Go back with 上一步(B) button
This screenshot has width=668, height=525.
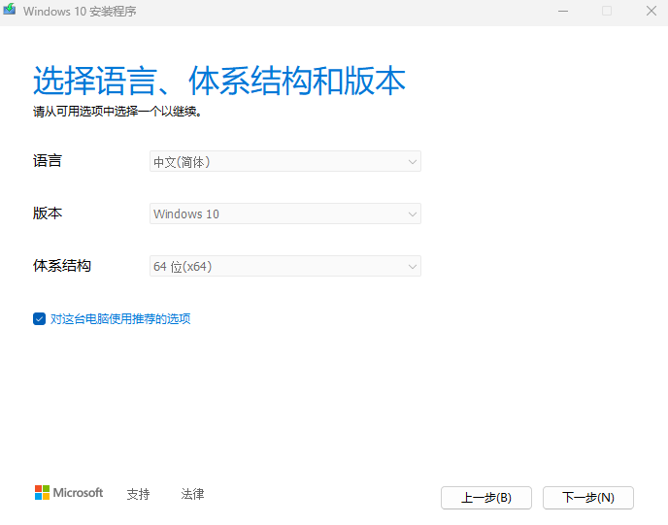[x=486, y=498]
